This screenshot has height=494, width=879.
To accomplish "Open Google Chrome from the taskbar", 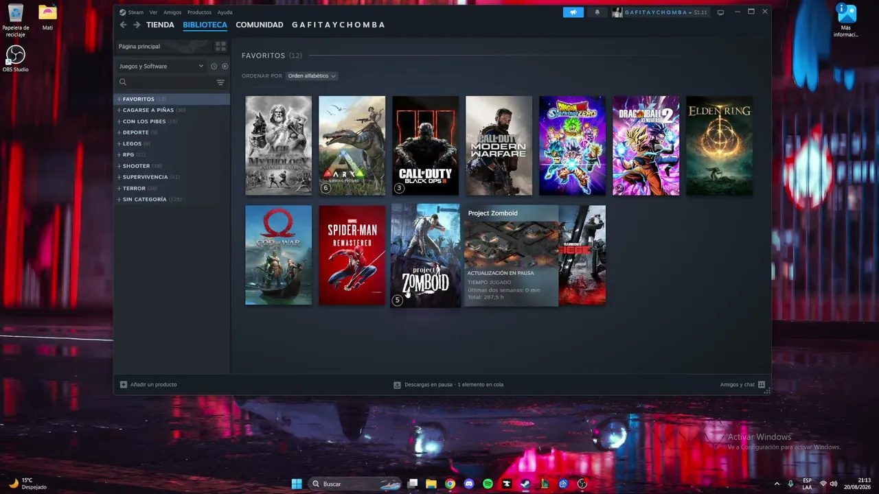I will (450, 484).
